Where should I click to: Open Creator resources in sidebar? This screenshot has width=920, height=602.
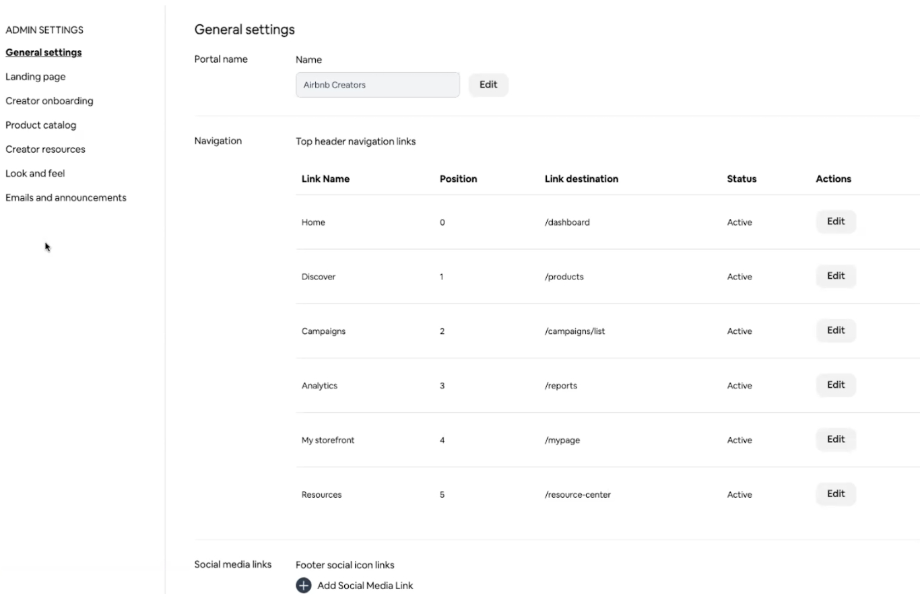point(45,149)
